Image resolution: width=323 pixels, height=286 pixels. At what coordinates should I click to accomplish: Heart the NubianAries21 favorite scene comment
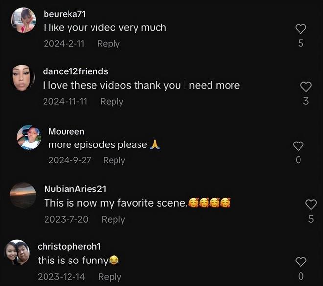311,204
